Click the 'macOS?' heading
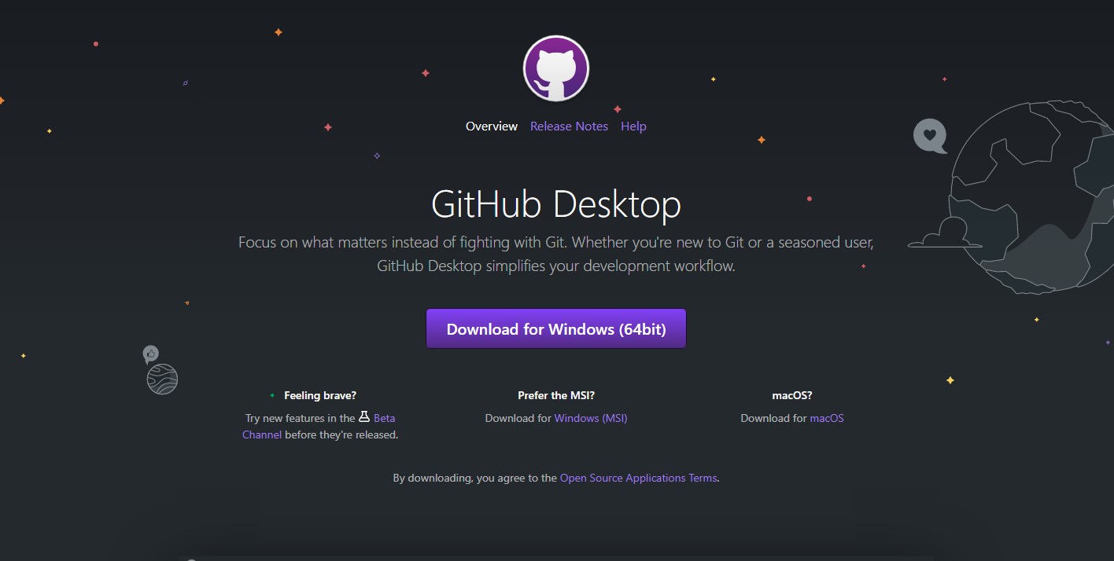1114x561 pixels. (x=792, y=395)
